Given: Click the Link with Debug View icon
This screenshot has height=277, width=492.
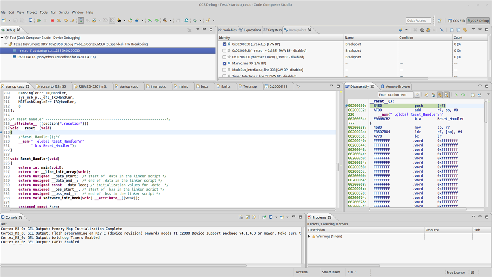Looking at the screenshot, I should [465, 30].
